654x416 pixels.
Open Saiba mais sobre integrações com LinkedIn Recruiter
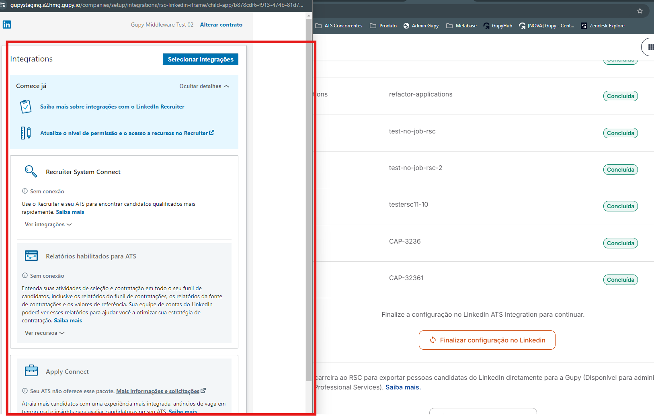(112, 107)
